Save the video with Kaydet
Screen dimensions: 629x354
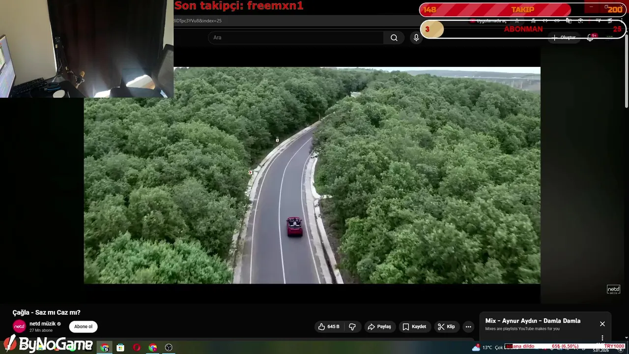point(414,326)
